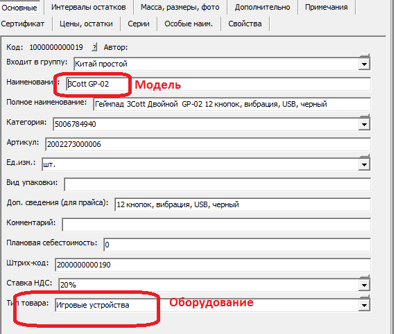This screenshot has height=334, width=398.
Task: Click the Артикул field with 2002273000006
Action: [208, 144]
